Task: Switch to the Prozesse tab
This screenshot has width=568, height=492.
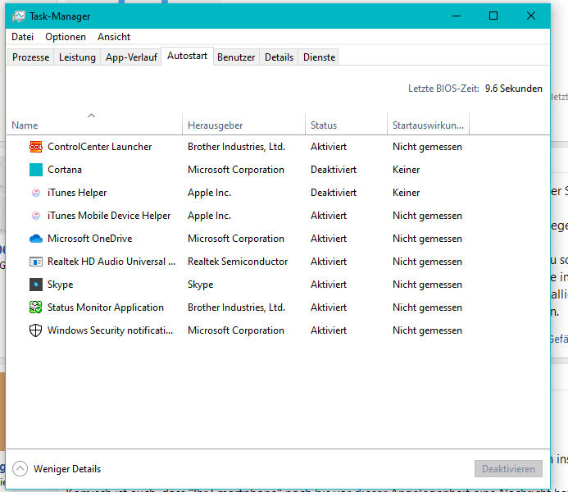Action: [x=31, y=57]
